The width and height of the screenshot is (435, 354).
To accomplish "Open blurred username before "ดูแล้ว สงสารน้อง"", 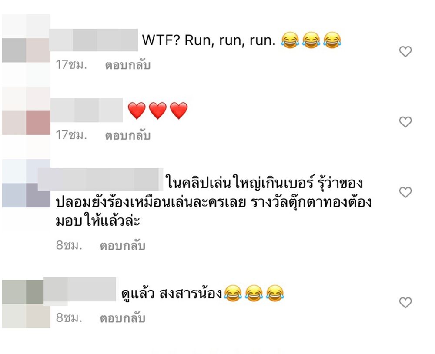I will [x=80, y=289].
